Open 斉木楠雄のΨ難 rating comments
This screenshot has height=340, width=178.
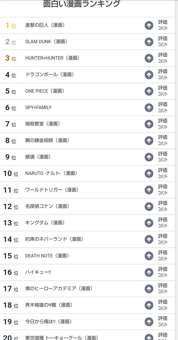point(163,305)
